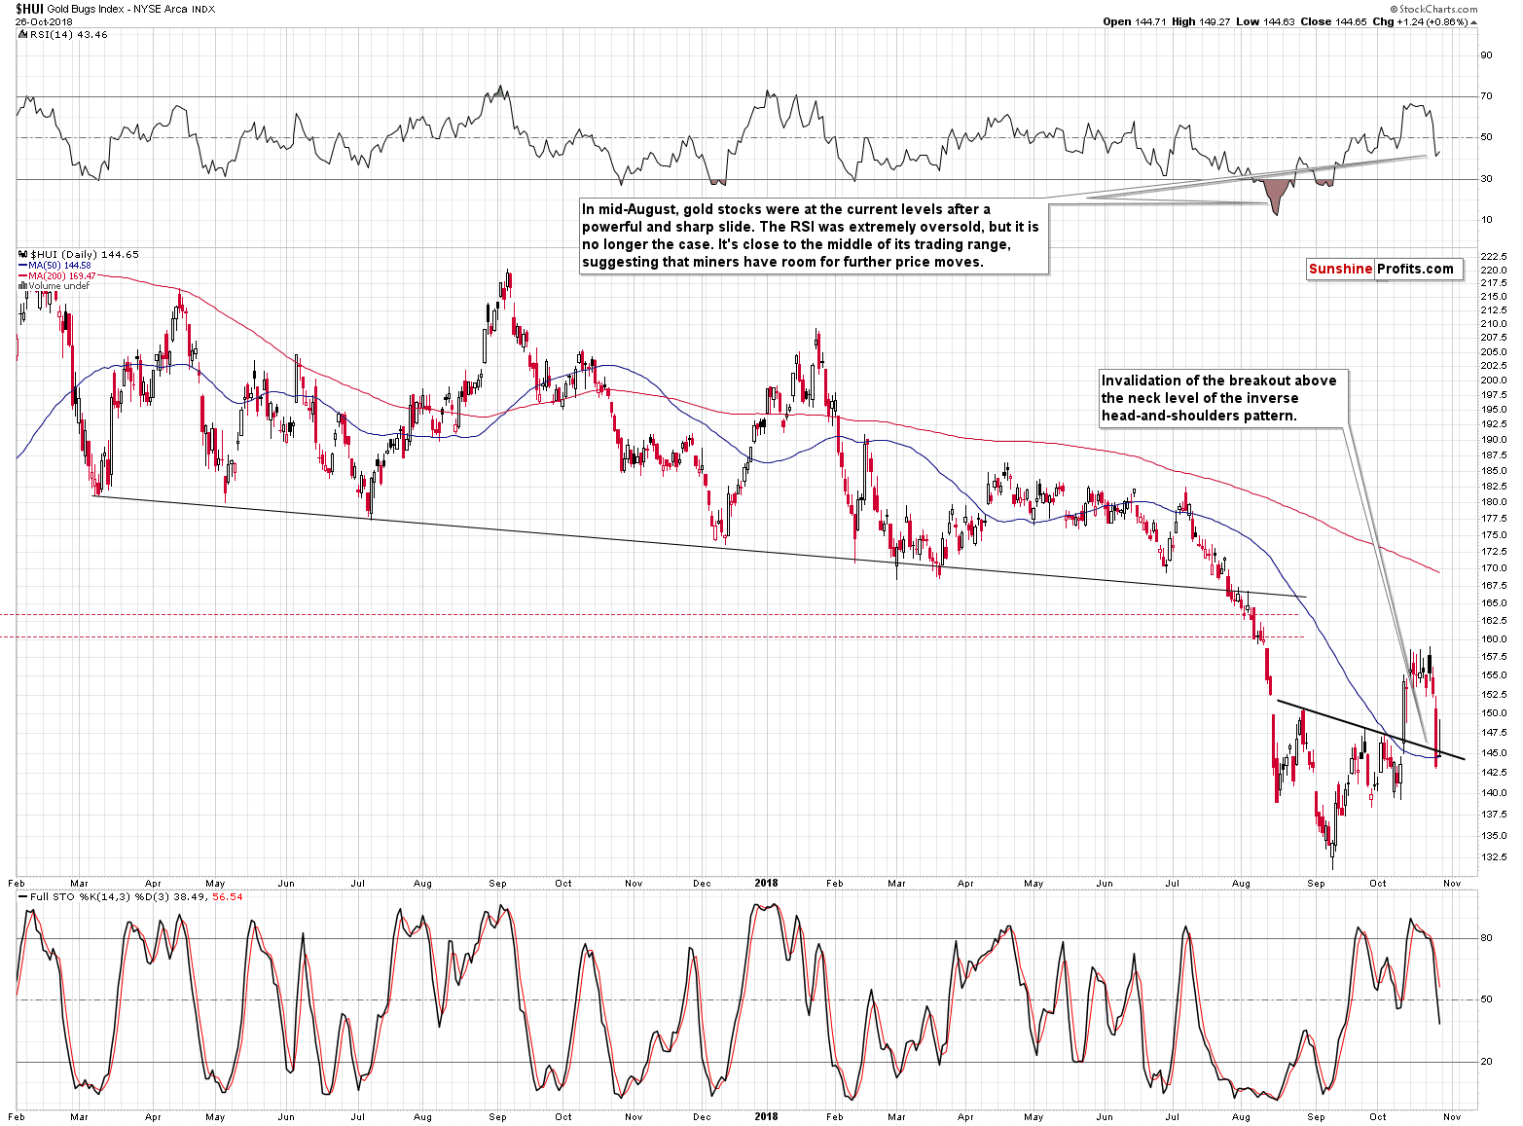Viewport: 1523px width, 1126px height.
Task: Open the Sunshine Profits.com logo
Action: pyautogui.click(x=1384, y=269)
